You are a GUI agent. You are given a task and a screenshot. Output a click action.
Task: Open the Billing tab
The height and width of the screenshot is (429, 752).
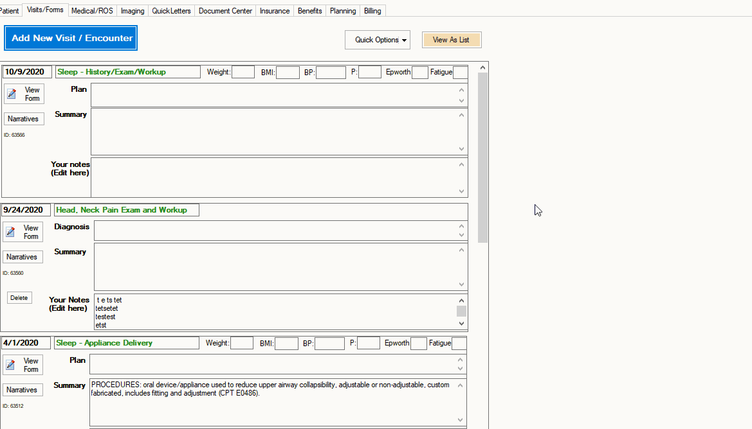pyautogui.click(x=372, y=10)
